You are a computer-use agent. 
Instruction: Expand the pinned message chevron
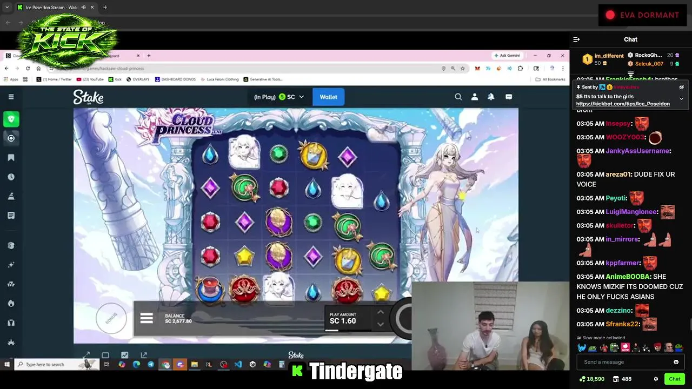click(x=681, y=98)
